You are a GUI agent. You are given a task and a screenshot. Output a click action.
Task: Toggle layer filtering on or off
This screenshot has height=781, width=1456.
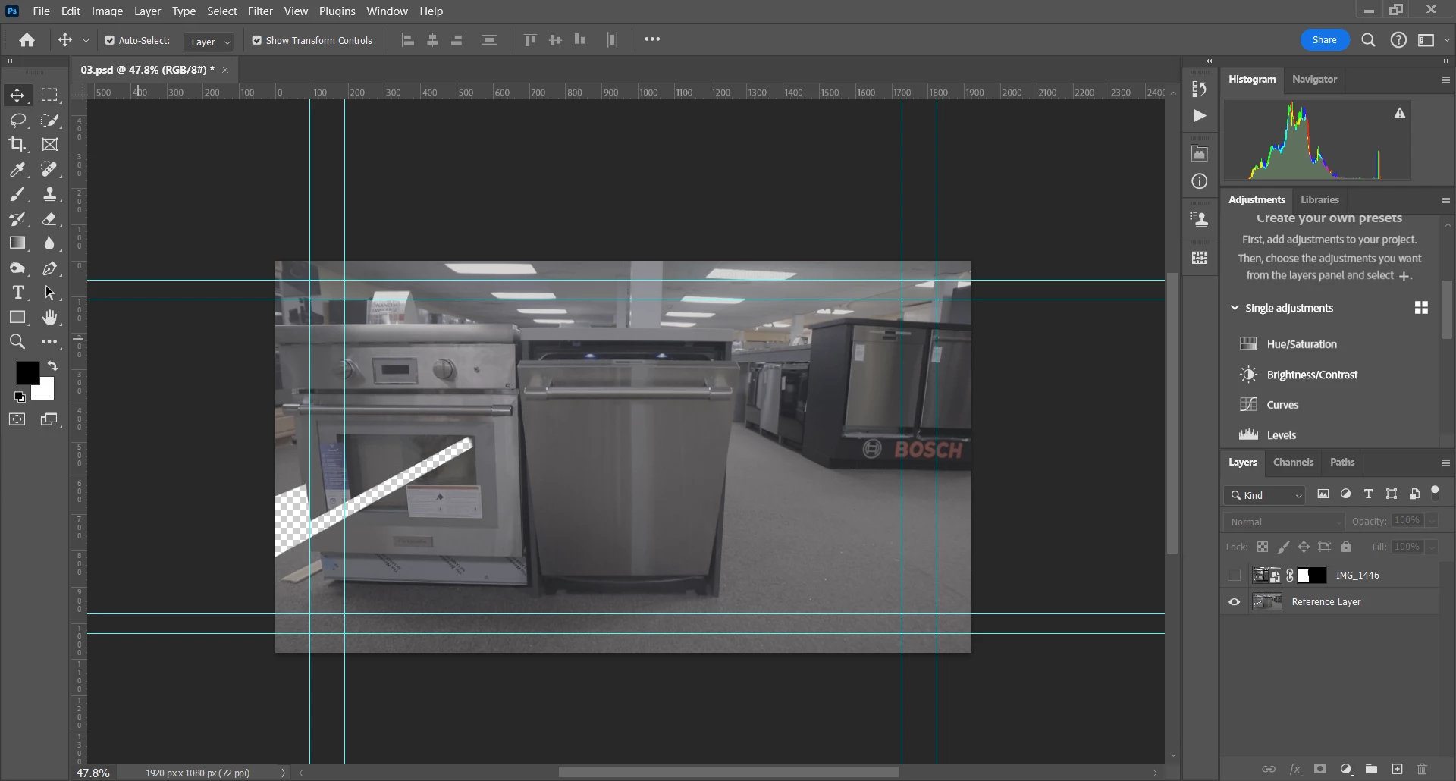tap(1435, 493)
